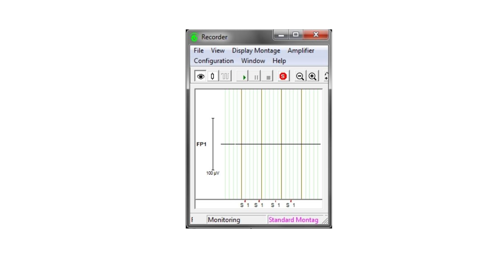Viewport: 484px width, 259px height.
Task: Start recording with the green play button
Action: [x=243, y=76]
